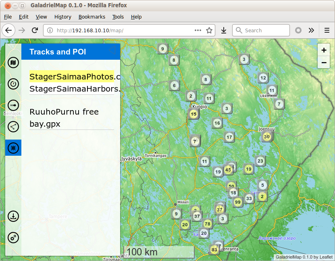Image resolution: width=335 pixels, height=261 pixels.
Task: Open cluster marker 5
Action: (x=262, y=185)
